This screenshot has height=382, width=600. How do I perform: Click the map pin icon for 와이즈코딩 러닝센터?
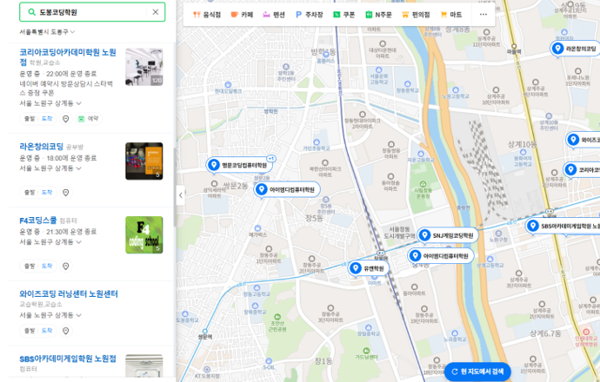pos(66,331)
